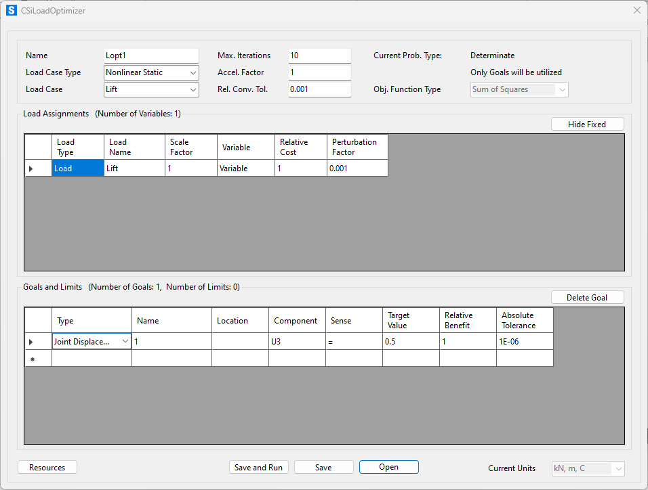This screenshot has width=648, height=490.
Task: Click the highlighted Load cell in Load Type column
Action: (x=77, y=168)
